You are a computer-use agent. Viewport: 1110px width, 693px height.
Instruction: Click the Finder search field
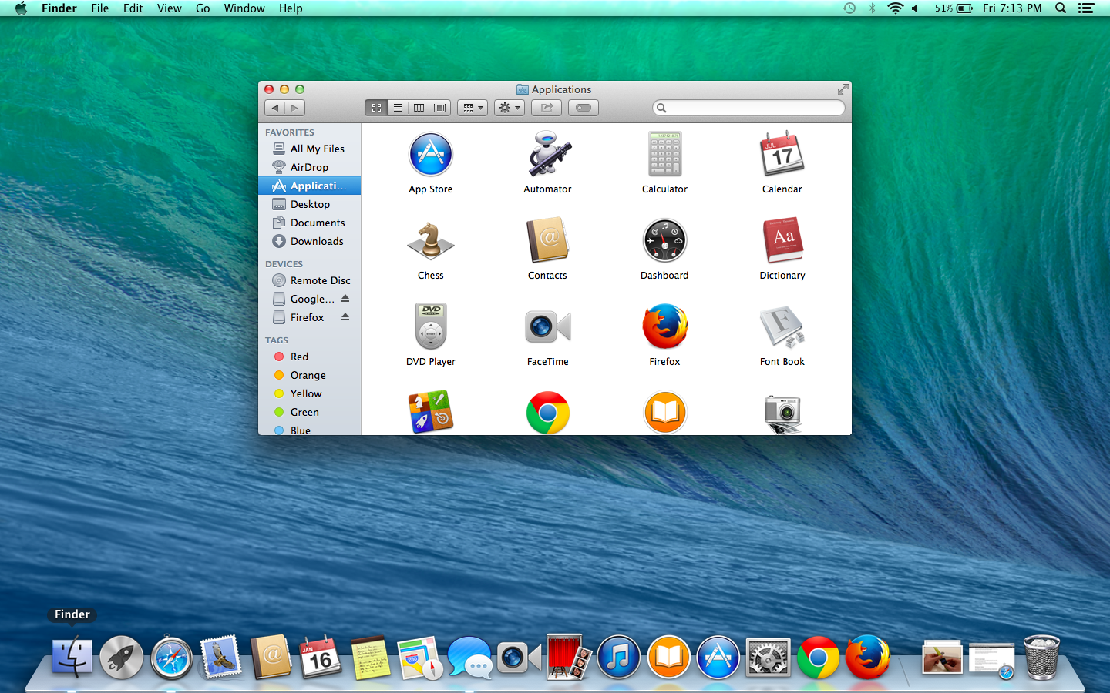point(748,108)
